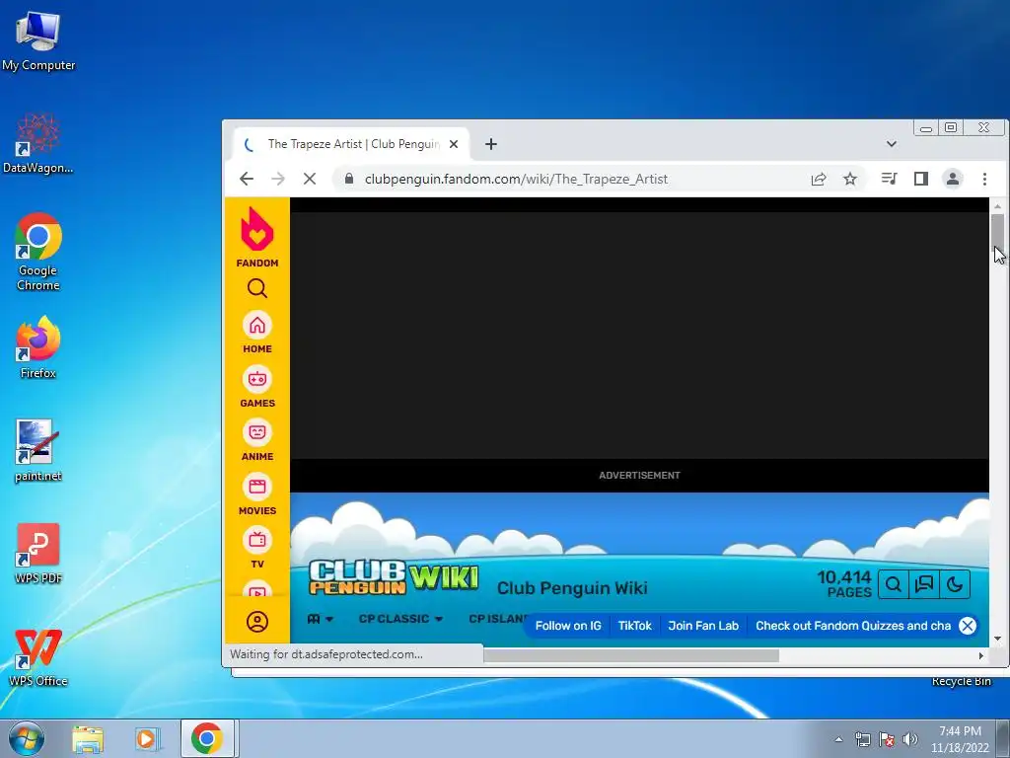
Task: Select WPS PDF desktop shortcut
Action: point(38,553)
